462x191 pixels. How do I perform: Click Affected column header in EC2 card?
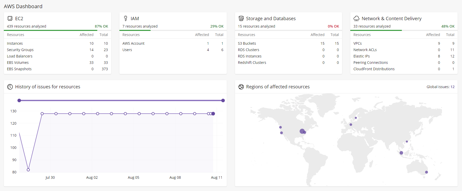(x=87, y=35)
